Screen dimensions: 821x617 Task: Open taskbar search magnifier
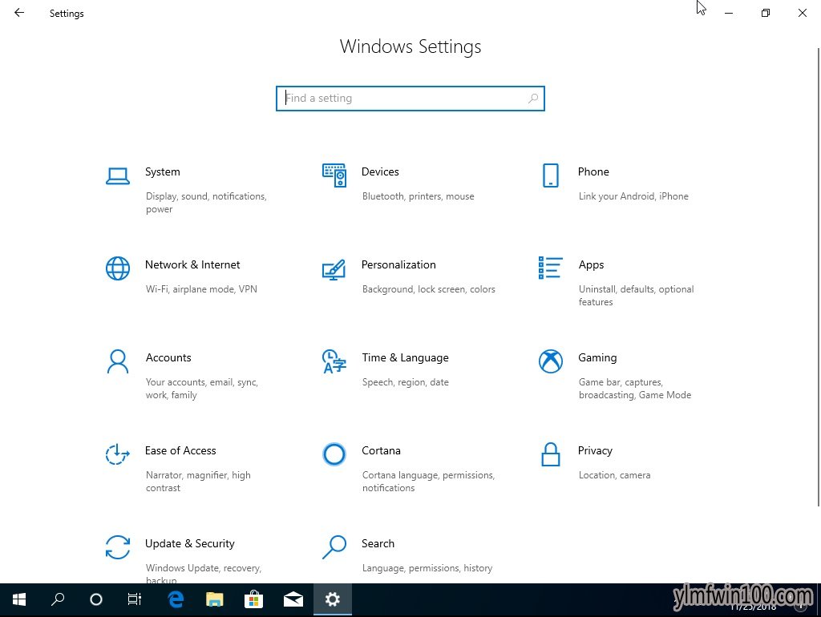tap(58, 599)
